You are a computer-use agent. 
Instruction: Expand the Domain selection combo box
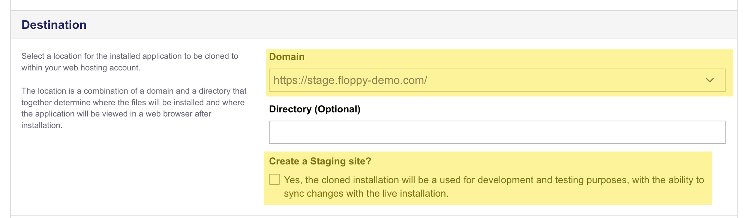point(496,80)
